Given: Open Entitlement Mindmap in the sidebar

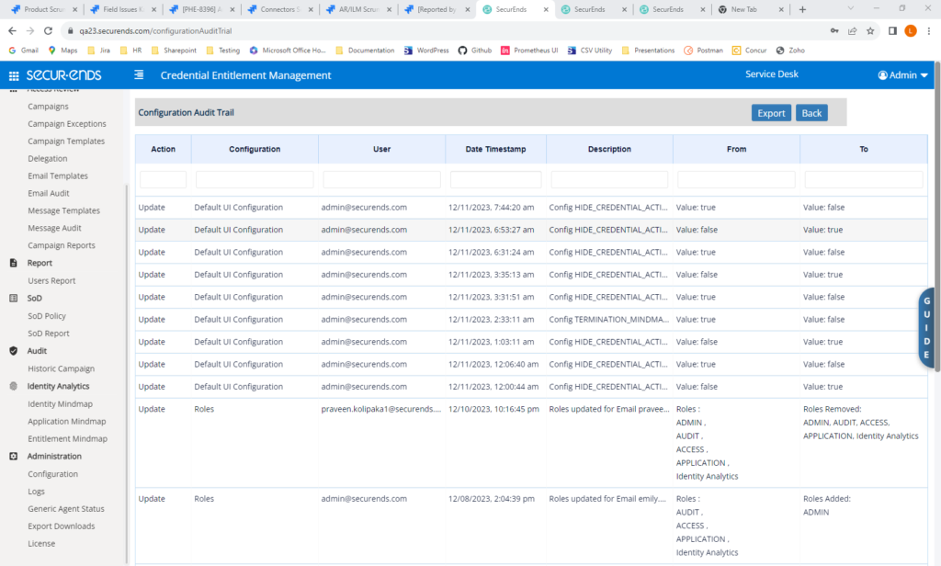Looking at the screenshot, I should [68, 439].
